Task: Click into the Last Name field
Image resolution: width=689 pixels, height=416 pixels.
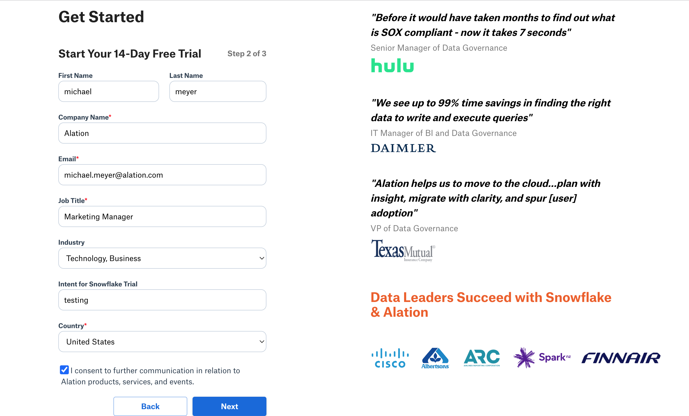Action: (218, 92)
